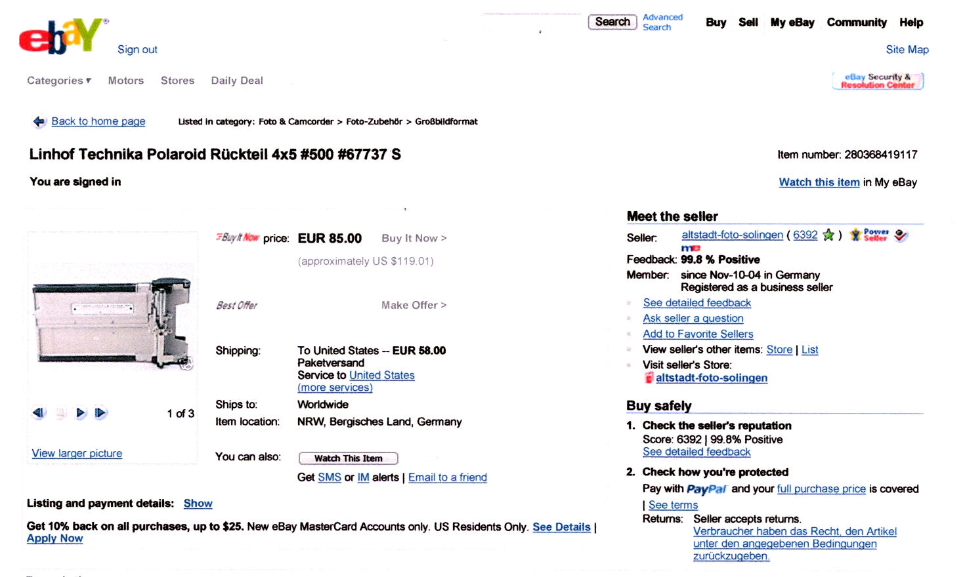Click Make Offer > button
Viewport: 965px width, 577px height.
(414, 305)
